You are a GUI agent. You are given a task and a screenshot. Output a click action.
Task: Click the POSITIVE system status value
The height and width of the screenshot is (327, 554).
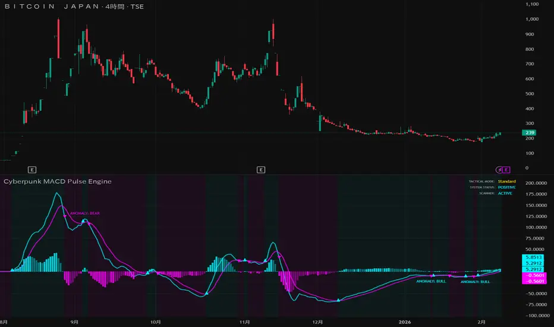coord(506,187)
